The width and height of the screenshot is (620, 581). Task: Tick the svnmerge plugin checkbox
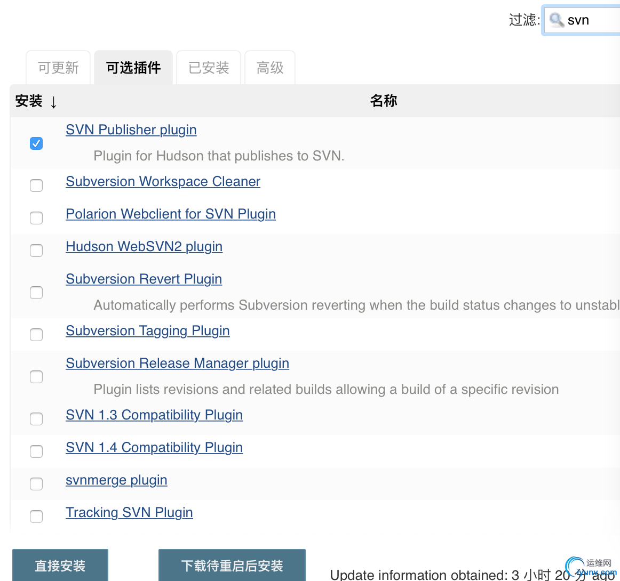point(36,483)
